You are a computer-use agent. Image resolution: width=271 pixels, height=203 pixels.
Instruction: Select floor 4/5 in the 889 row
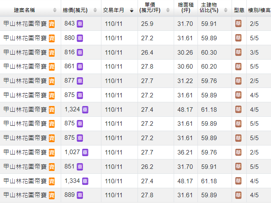(254, 195)
